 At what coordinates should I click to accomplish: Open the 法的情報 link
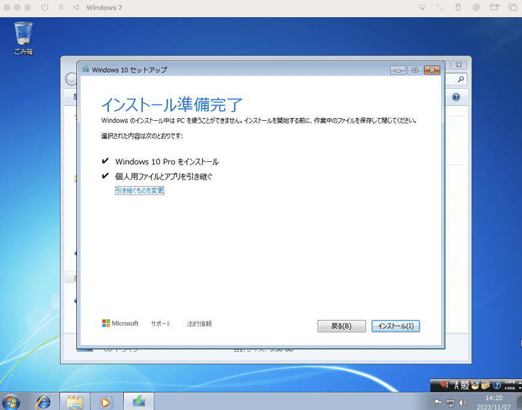pos(199,324)
